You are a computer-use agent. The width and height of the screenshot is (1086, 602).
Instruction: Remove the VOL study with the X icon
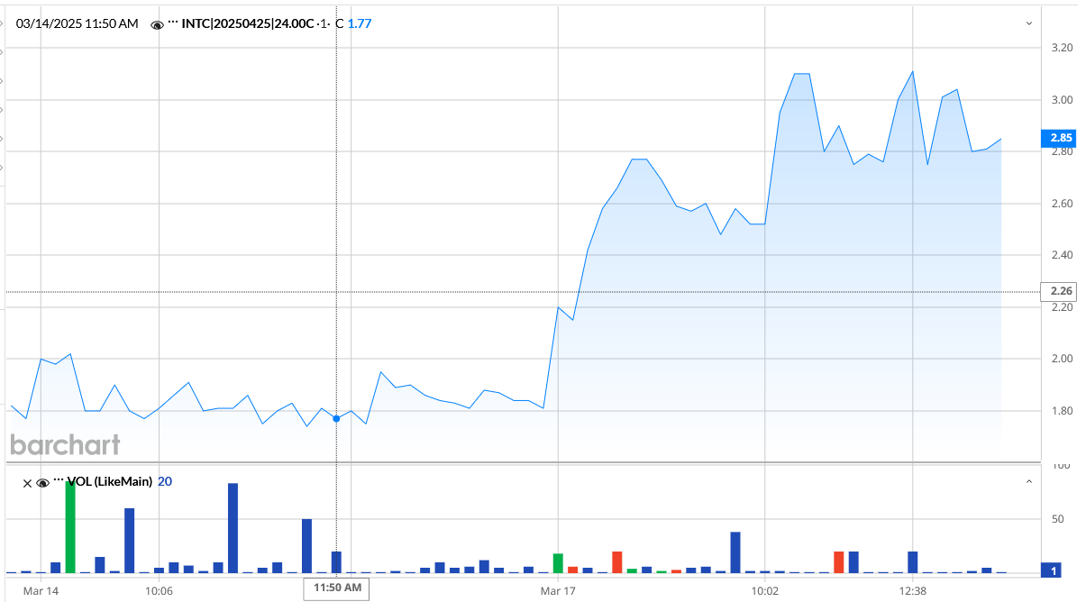coord(27,482)
